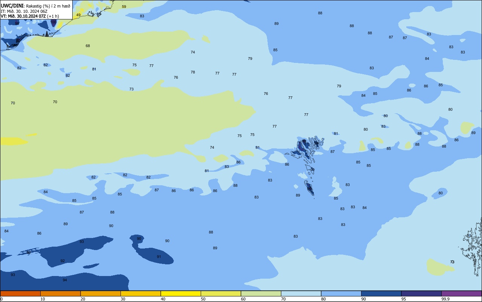482x302 pixels.
Task: Click the legend tick label '60'
Action: pyautogui.click(x=243, y=299)
